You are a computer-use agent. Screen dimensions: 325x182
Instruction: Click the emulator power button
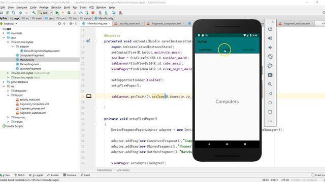[270, 29]
